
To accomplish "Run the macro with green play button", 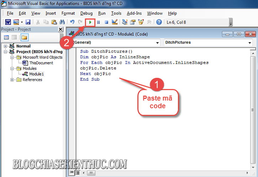I will coord(90,22).
